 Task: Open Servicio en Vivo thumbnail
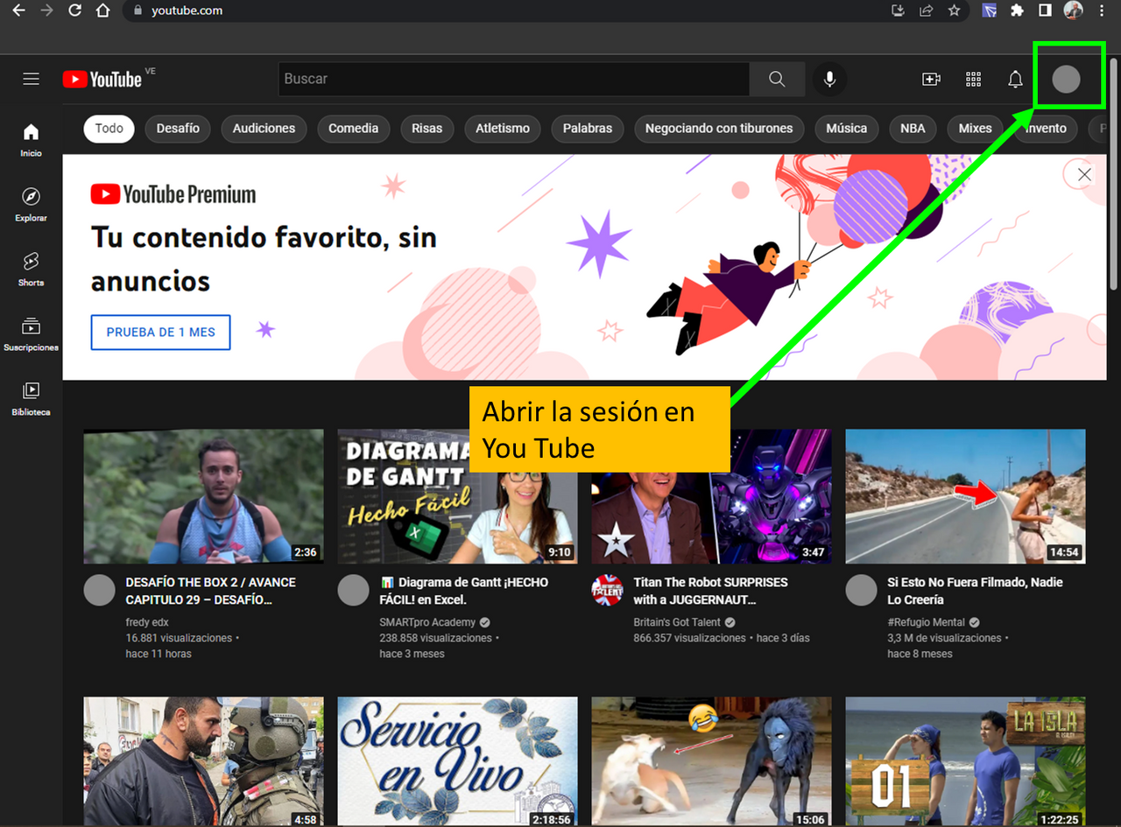[x=457, y=761]
